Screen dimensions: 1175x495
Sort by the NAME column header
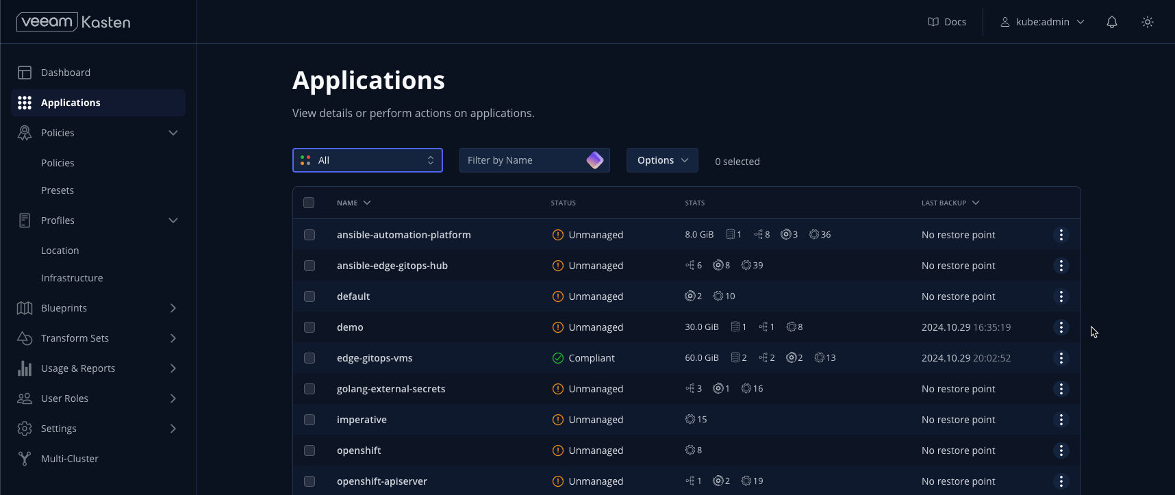coord(353,203)
